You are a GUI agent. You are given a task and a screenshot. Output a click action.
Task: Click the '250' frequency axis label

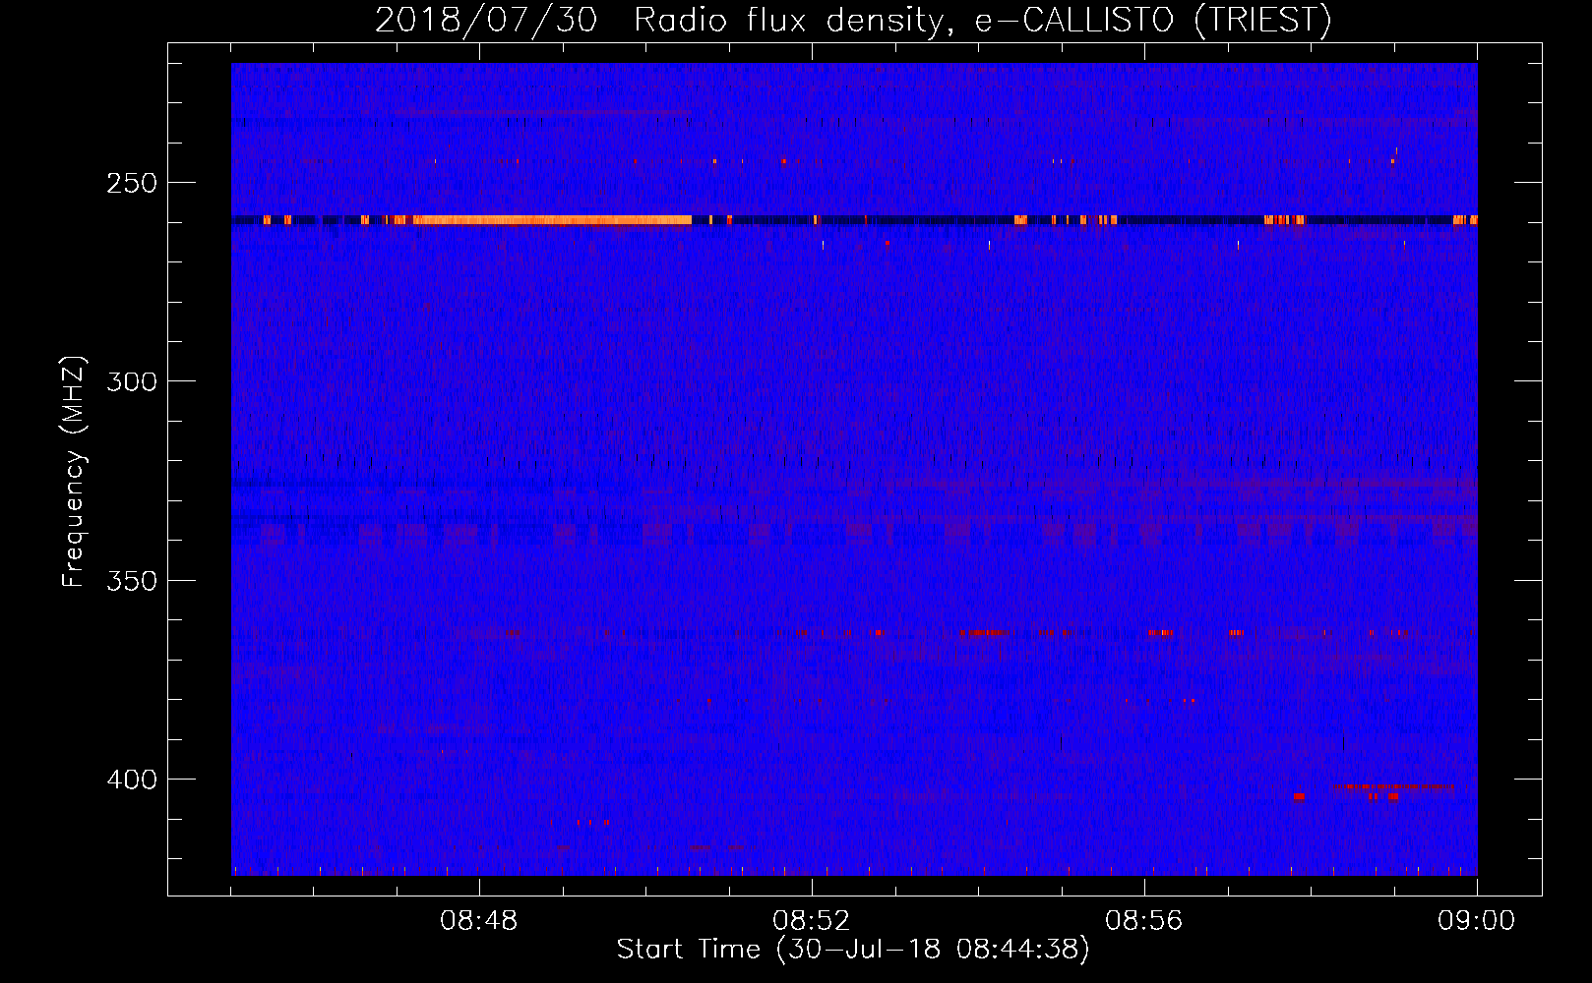[132, 184]
